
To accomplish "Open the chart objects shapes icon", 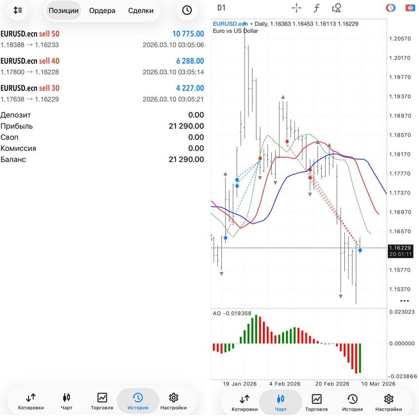I will [336, 8].
